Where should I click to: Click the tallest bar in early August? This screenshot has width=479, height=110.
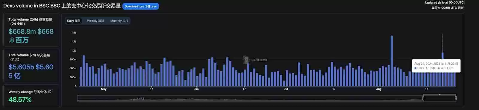pos(392,61)
